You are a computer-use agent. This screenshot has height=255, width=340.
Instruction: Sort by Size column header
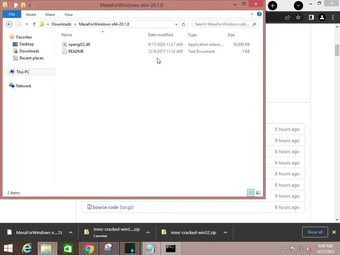click(231, 35)
